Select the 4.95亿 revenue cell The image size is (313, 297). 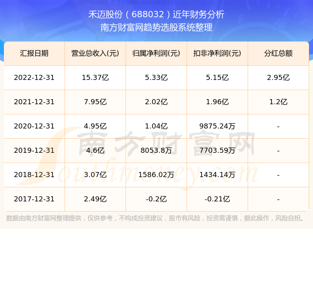pyautogui.click(x=95, y=126)
